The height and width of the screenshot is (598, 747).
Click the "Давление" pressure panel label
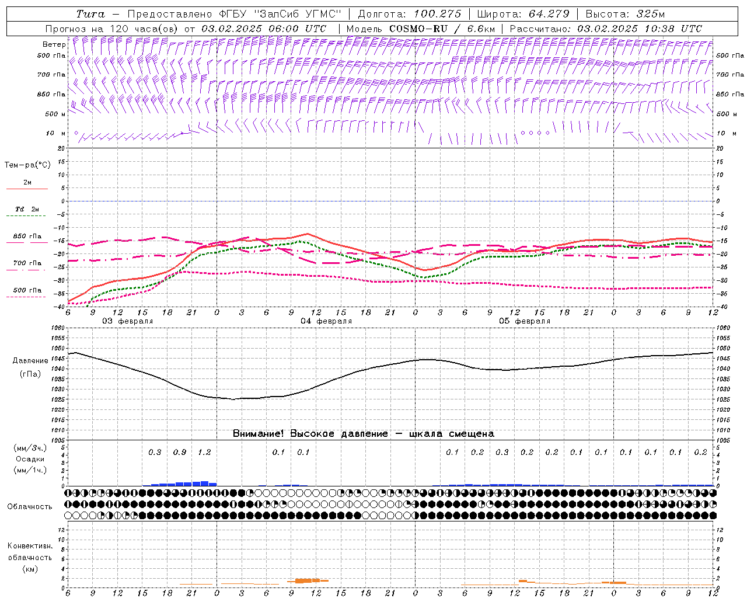(x=30, y=361)
